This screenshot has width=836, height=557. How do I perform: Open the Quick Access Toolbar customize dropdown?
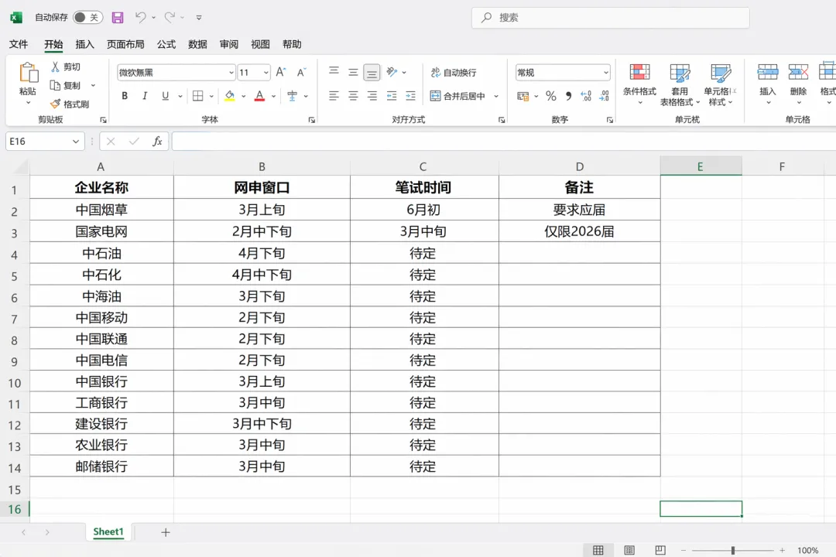pyautogui.click(x=199, y=18)
